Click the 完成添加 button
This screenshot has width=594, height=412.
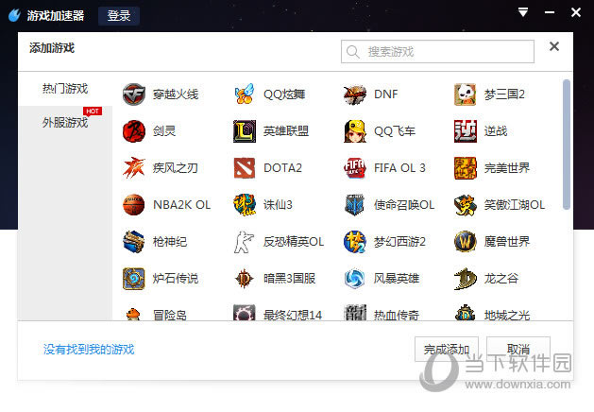(x=447, y=349)
